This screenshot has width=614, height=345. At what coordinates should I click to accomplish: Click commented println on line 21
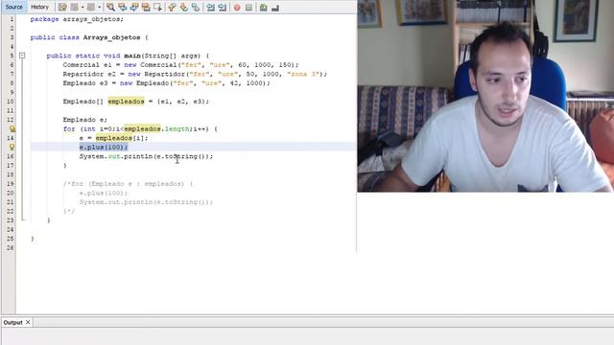pos(146,202)
